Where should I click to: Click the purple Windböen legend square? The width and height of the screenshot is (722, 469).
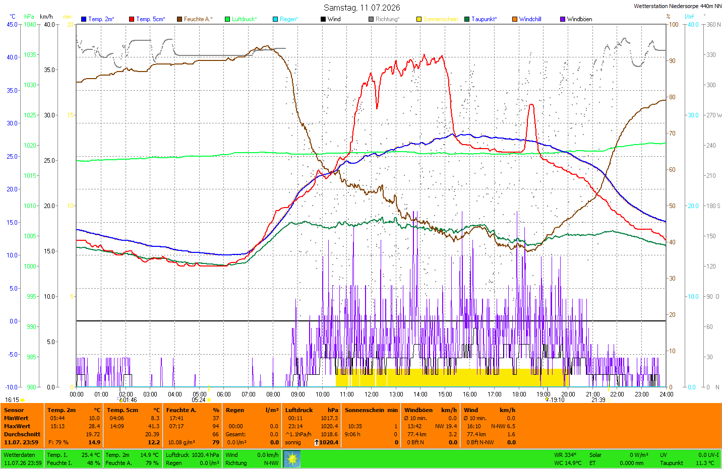563,19
